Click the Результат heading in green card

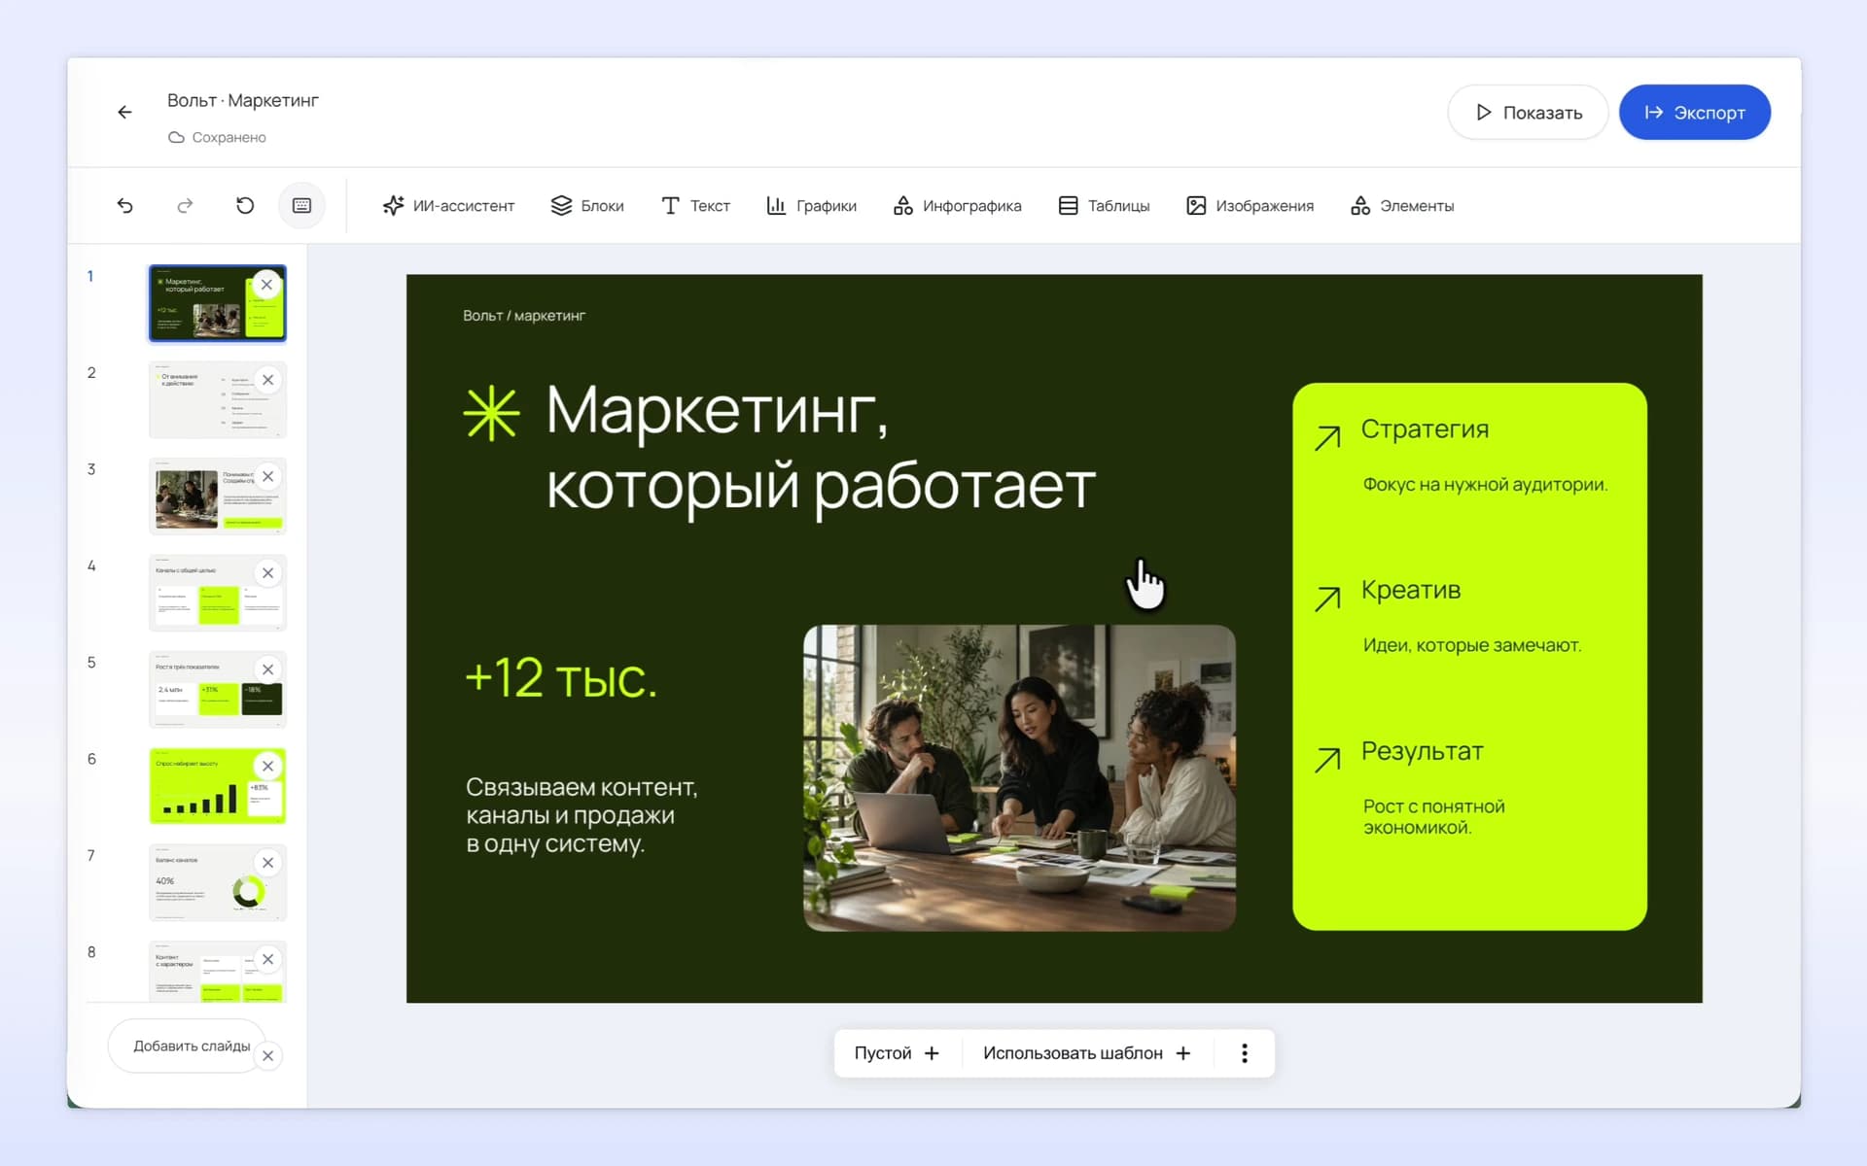tap(1422, 751)
